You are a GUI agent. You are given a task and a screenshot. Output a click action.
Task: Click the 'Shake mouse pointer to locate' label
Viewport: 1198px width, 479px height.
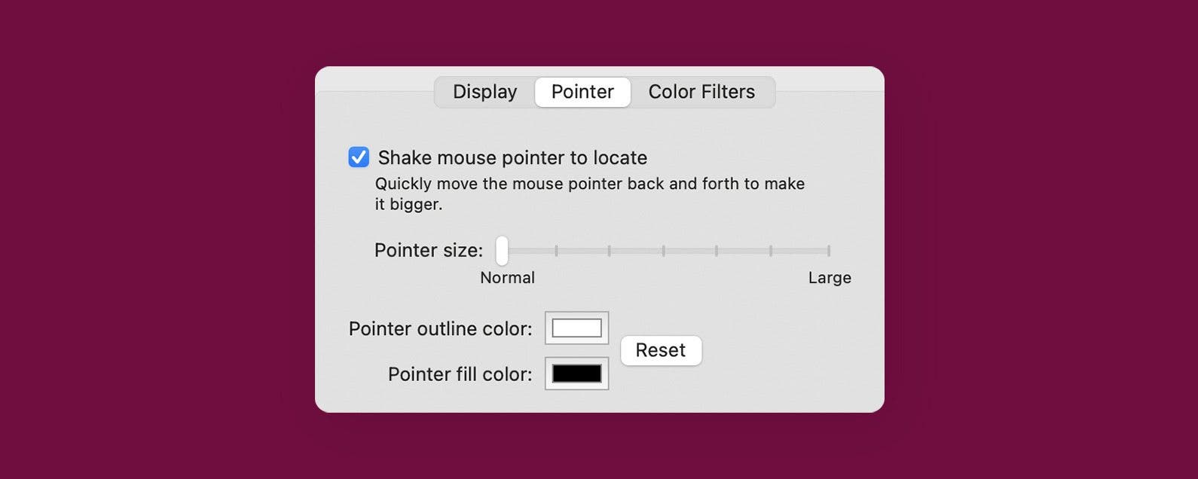512,157
